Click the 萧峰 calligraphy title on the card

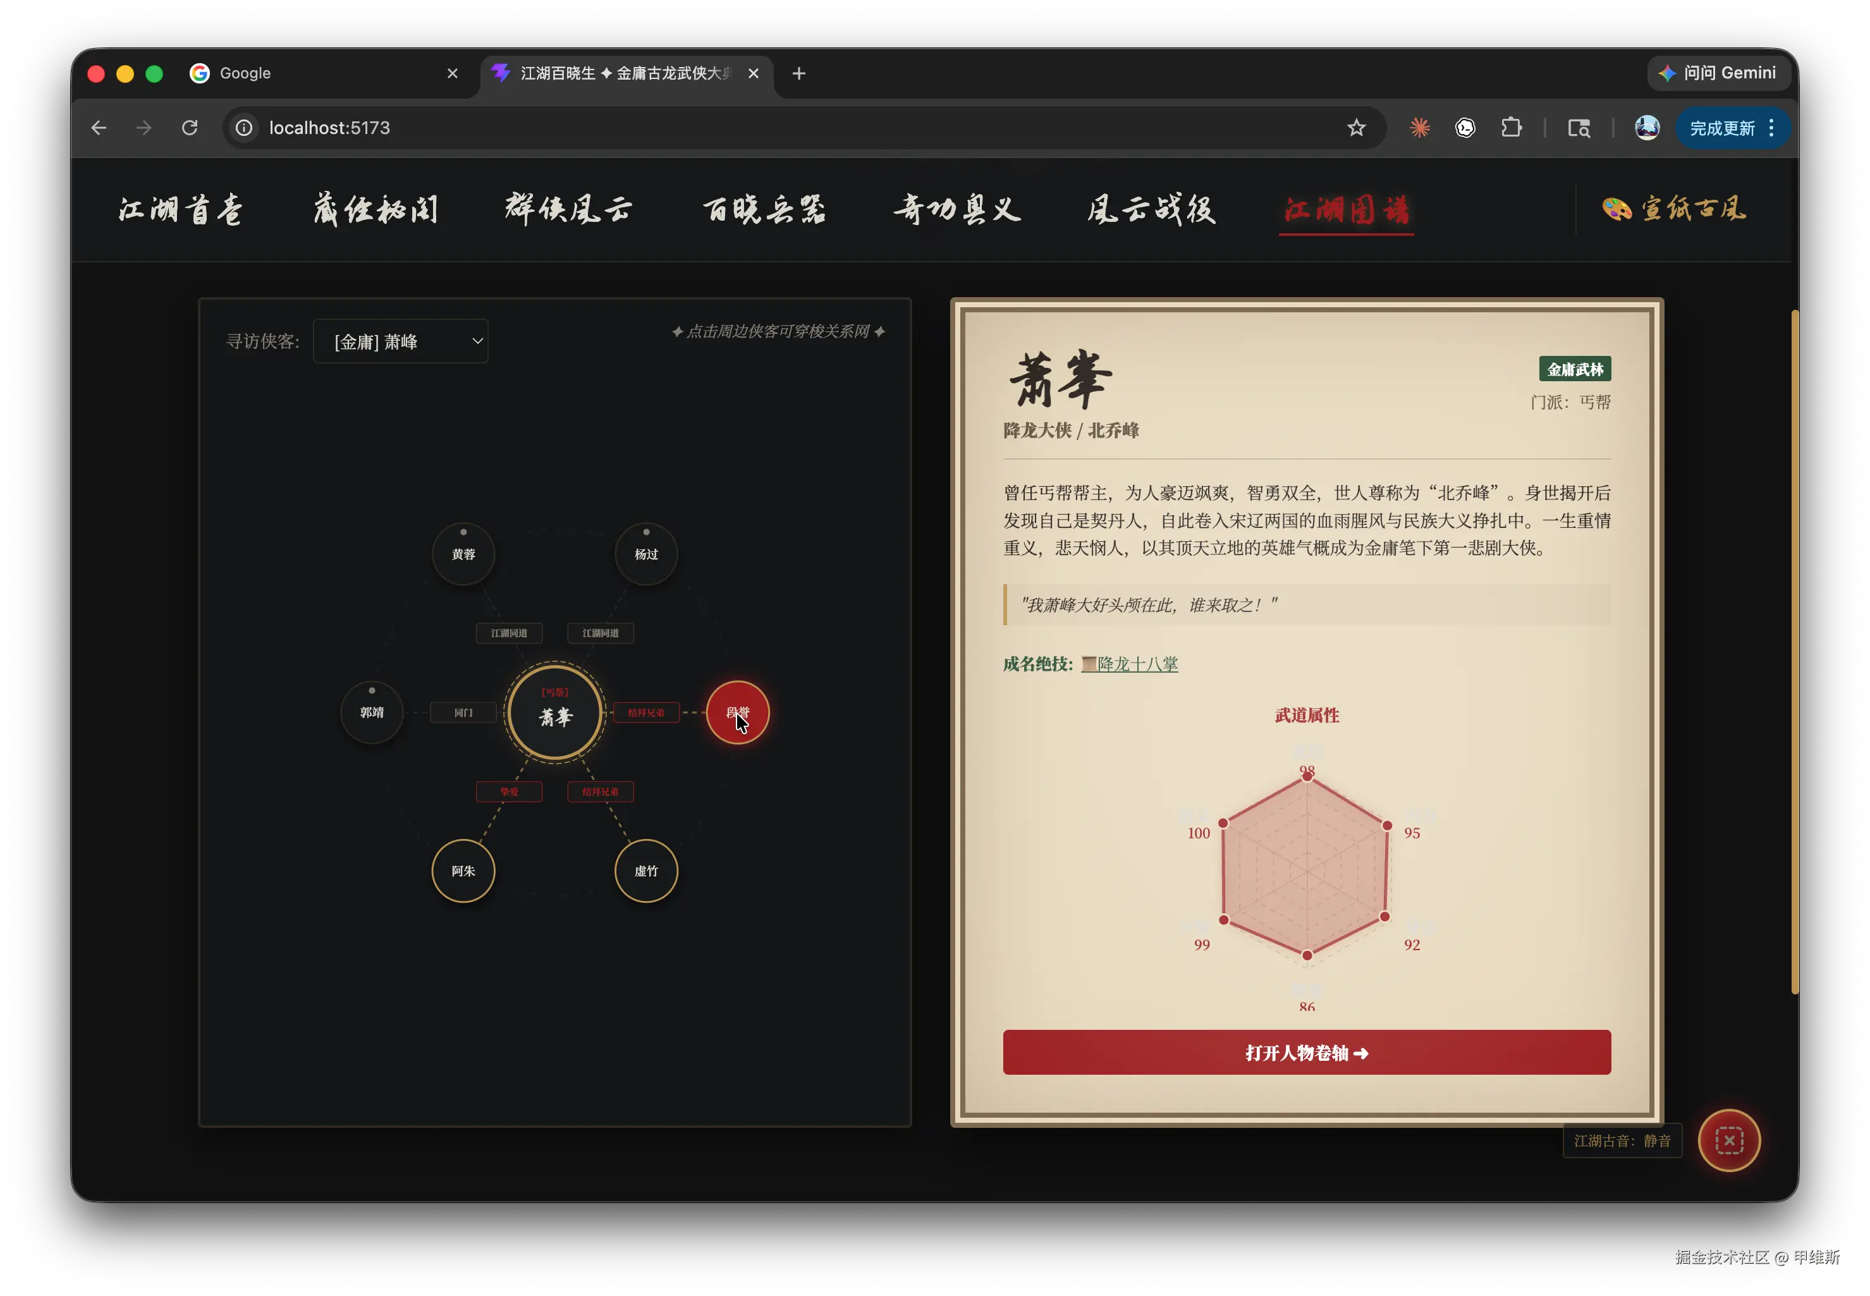tap(1060, 380)
